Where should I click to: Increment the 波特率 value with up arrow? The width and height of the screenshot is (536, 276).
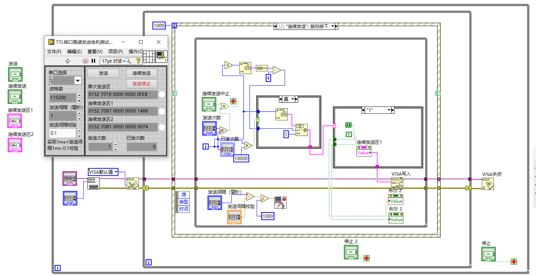coord(79,95)
